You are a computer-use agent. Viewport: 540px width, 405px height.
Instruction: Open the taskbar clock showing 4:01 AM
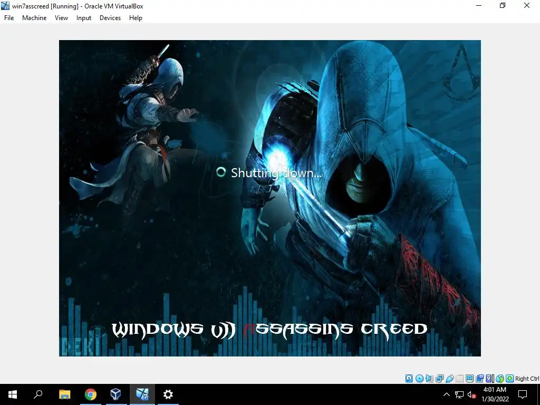click(x=495, y=394)
